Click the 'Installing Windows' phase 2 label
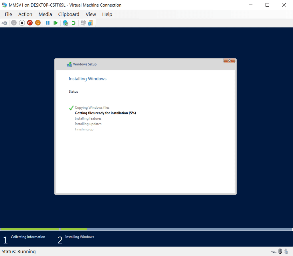Screen dimensions: 293x256 tap(80, 237)
